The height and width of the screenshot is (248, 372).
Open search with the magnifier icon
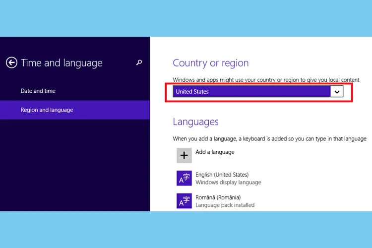[139, 62]
